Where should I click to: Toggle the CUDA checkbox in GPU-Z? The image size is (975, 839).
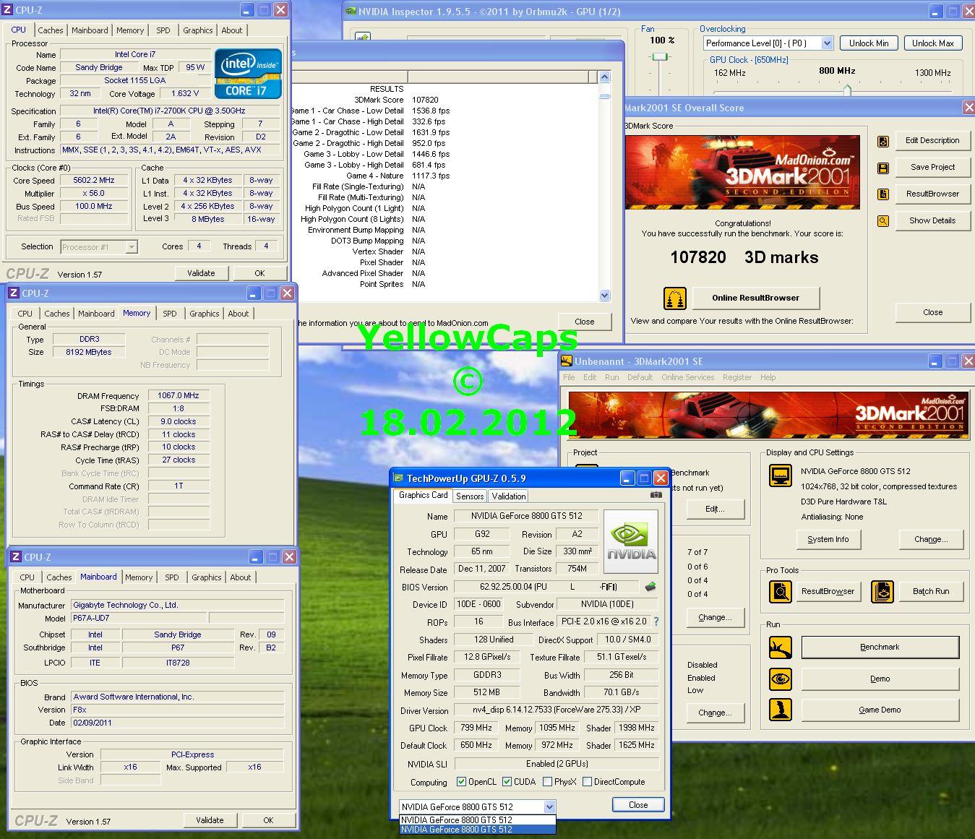click(507, 782)
